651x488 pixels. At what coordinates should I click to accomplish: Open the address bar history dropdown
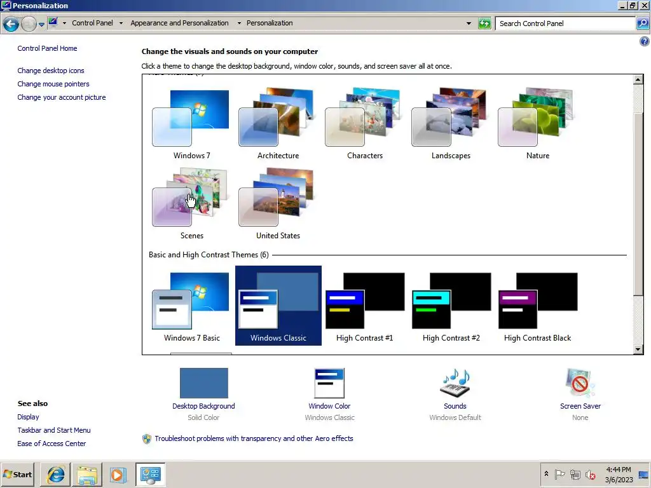pyautogui.click(x=469, y=24)
